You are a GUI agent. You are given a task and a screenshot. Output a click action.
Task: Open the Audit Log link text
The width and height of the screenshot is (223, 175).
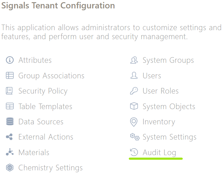click(x=159, y=153)
